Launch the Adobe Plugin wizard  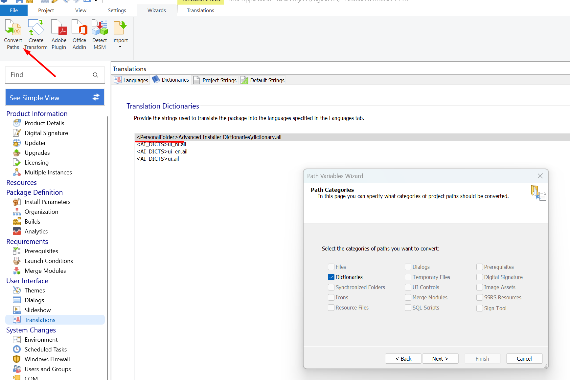(x=59, y=28)
